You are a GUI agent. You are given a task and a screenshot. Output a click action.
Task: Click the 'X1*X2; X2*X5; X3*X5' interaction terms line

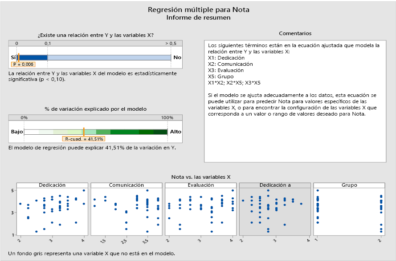pos(234,83)
